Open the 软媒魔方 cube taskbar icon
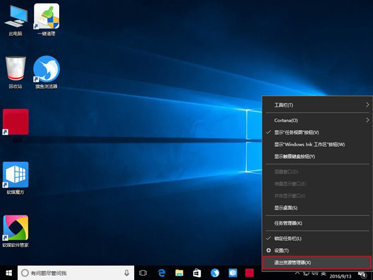The height and width of the screenshot is (280, 373). pos(233,273)
